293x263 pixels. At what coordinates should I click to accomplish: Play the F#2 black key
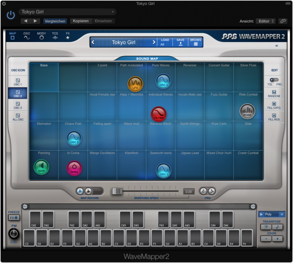74,220
